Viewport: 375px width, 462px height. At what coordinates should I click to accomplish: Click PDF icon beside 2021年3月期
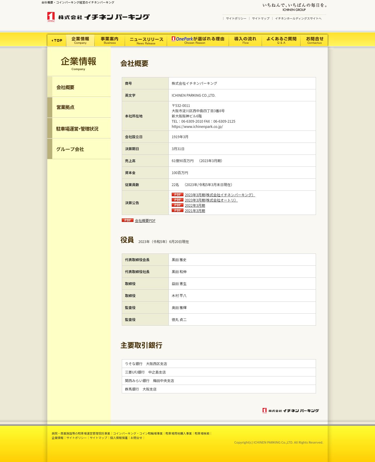click(x=177, y=210)
